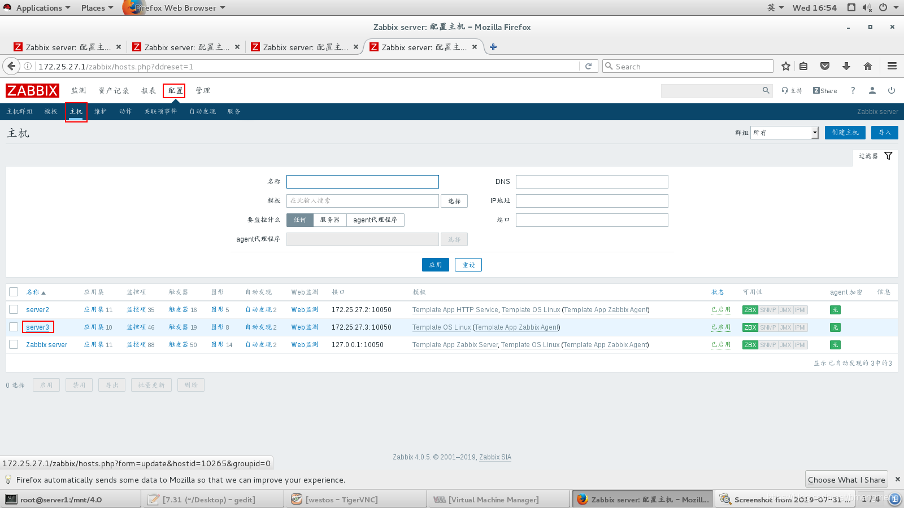
Task: Select 'agent代理程序' monitoring option
Action: 375,220
